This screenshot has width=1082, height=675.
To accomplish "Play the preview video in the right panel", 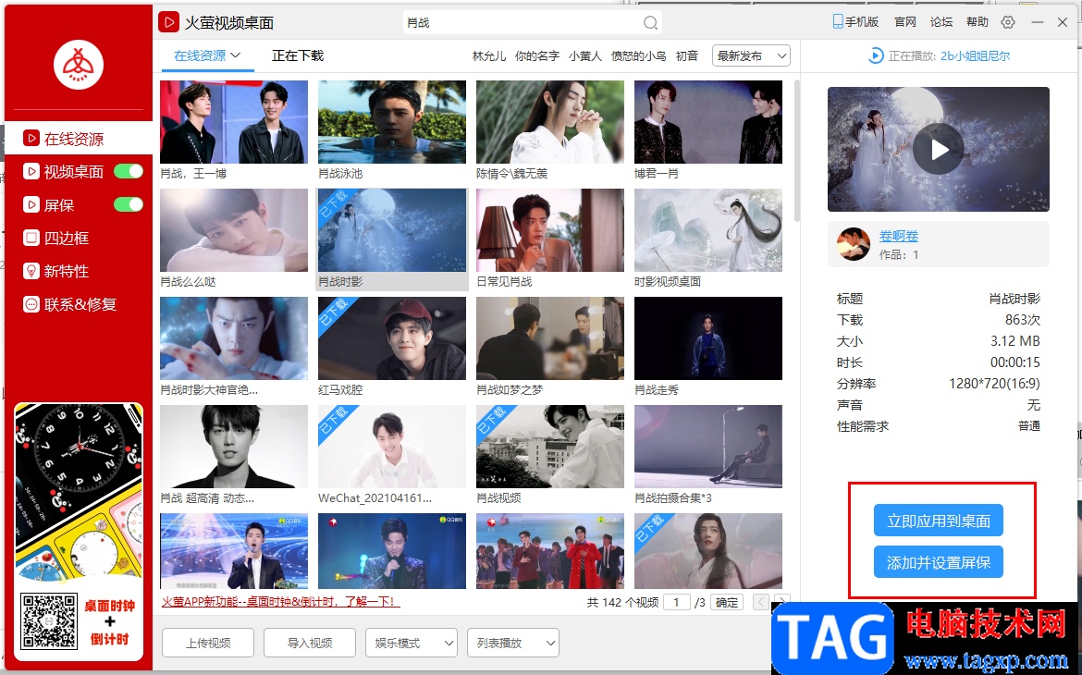I will (x=939, y=149).
